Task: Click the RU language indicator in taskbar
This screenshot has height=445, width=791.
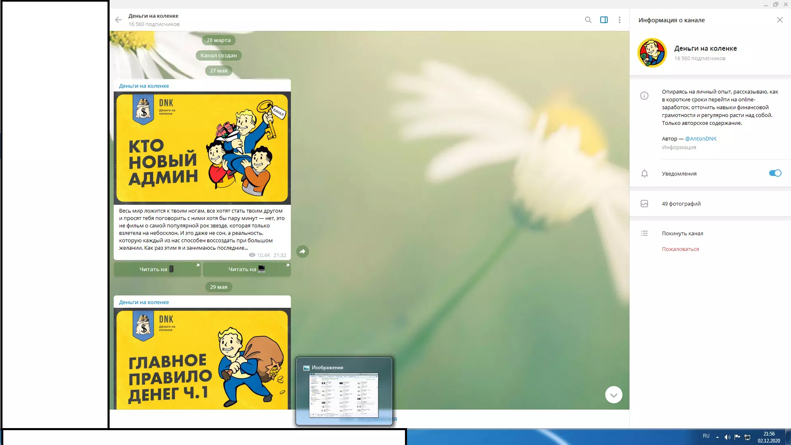Action: tap(706, 436)
